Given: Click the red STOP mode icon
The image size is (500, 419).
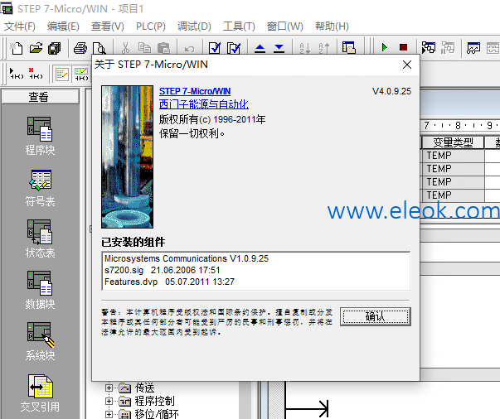Looking at the screenshot, I should (403, 48).
